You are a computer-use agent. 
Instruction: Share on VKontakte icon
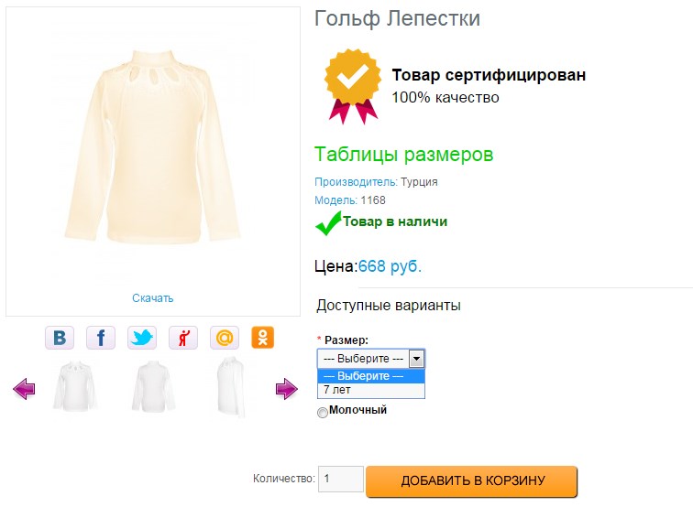pos(60,338)
